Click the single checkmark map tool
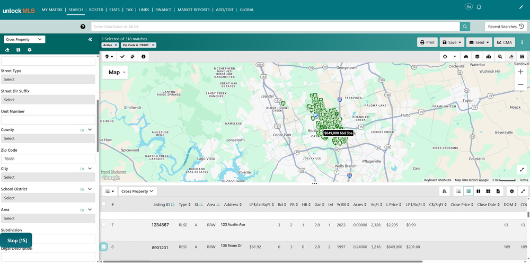530x263 pixels. click(x=122, y=56)
